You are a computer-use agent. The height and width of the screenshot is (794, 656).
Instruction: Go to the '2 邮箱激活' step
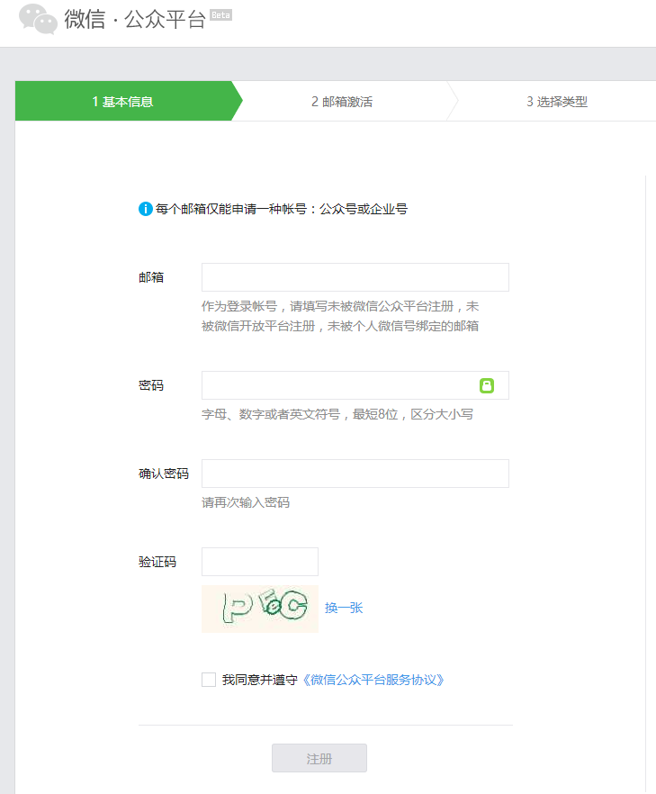pos(342,102)
